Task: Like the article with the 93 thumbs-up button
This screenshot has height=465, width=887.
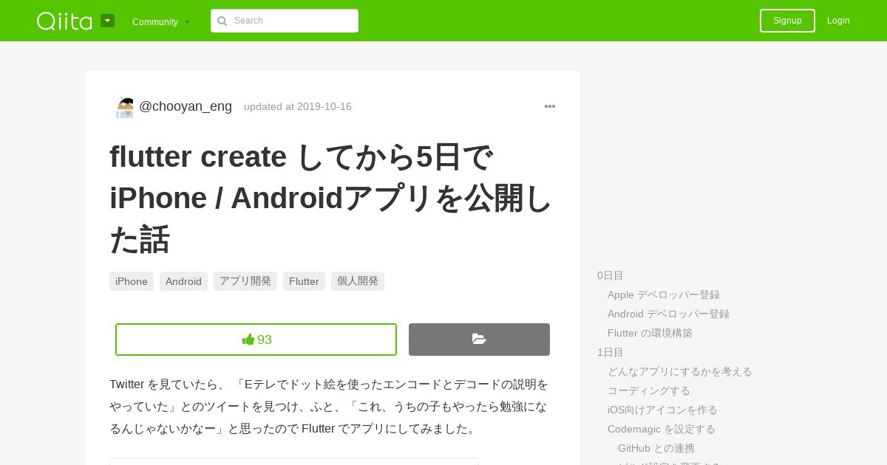Action: (x=256, y=340)
